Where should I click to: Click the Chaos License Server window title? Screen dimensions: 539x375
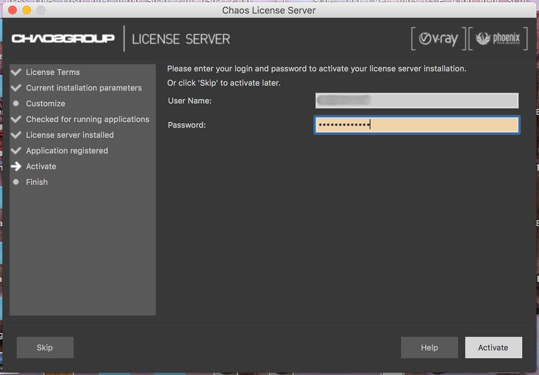click(x=269, y=10)
